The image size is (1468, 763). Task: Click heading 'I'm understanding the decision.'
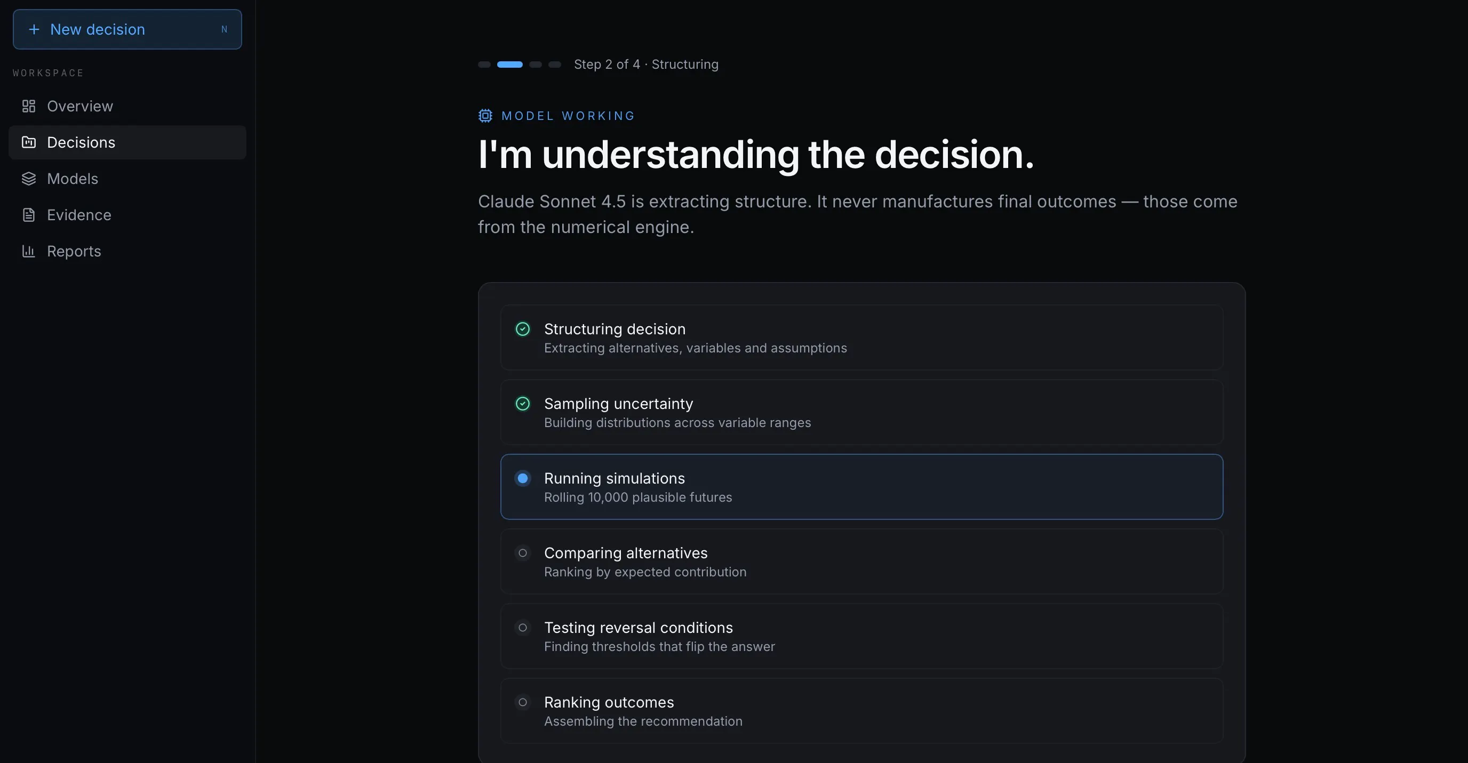[756, 155]
